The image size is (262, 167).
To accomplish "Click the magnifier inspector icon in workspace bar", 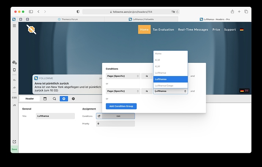I will [x=54, y=99].
